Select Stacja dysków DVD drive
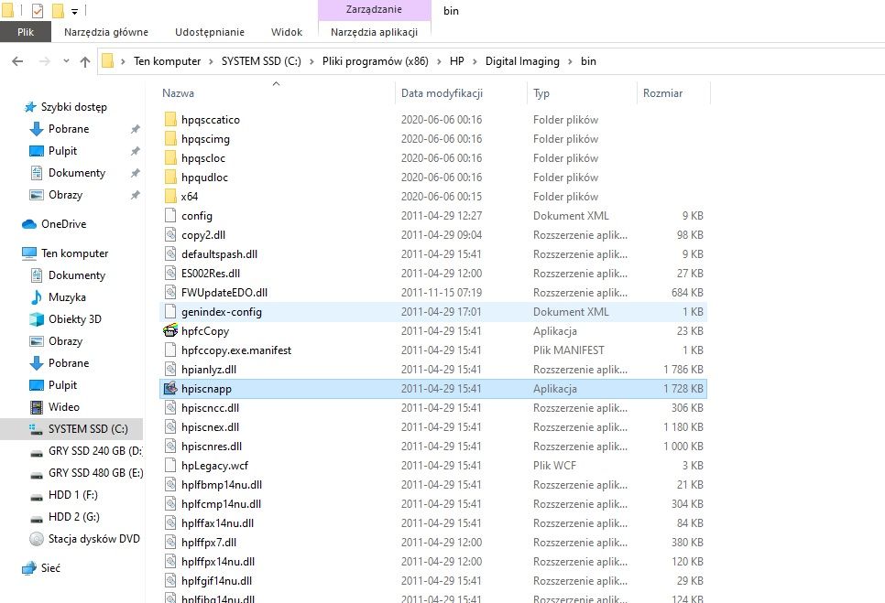 click(93, 539)
